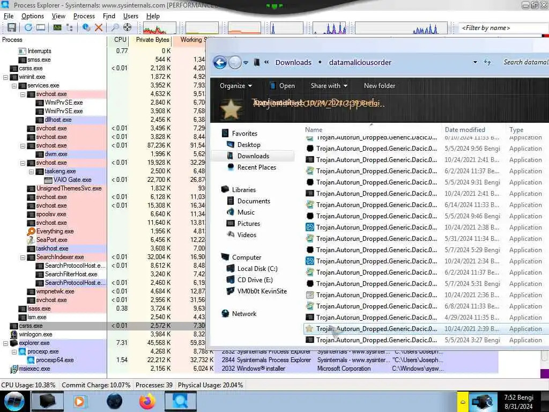Select Desktop under Favorites
The height and width of the screenshot is (412, 549).
[x=249, y=145]
